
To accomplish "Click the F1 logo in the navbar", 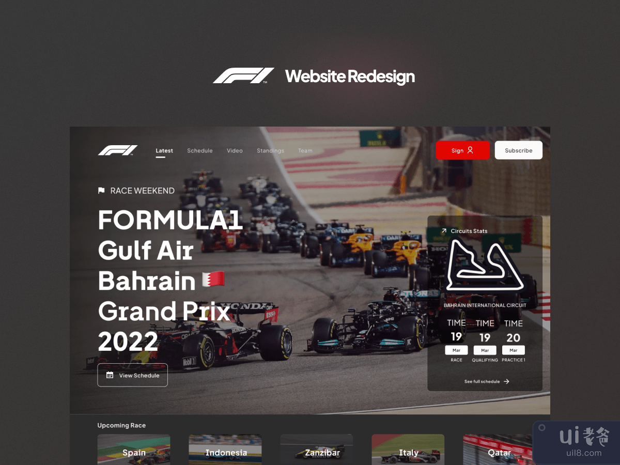I will [118, 150].
